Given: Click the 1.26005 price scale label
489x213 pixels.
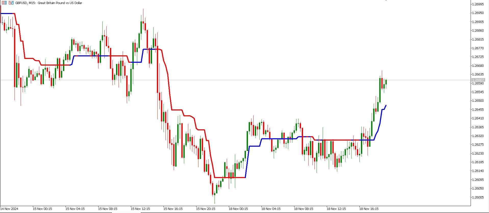Looking at the screenshot, I should [x=478, y=197].
